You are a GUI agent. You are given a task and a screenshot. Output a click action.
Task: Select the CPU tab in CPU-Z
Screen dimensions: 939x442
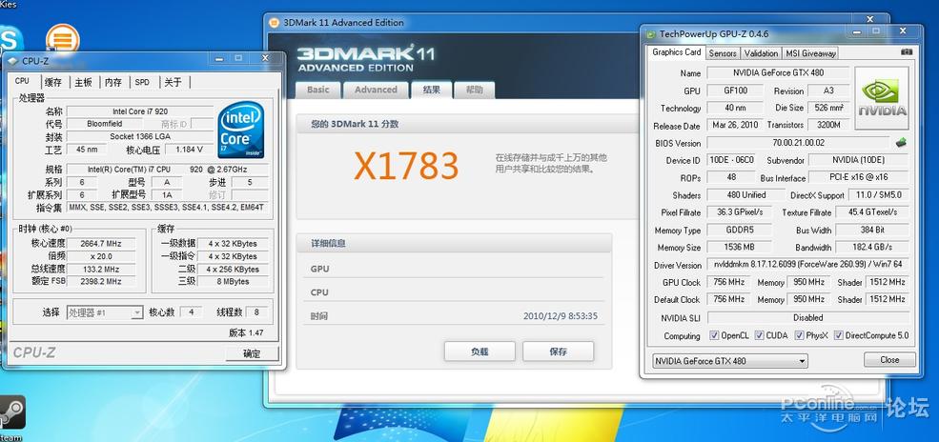point(23,81)
